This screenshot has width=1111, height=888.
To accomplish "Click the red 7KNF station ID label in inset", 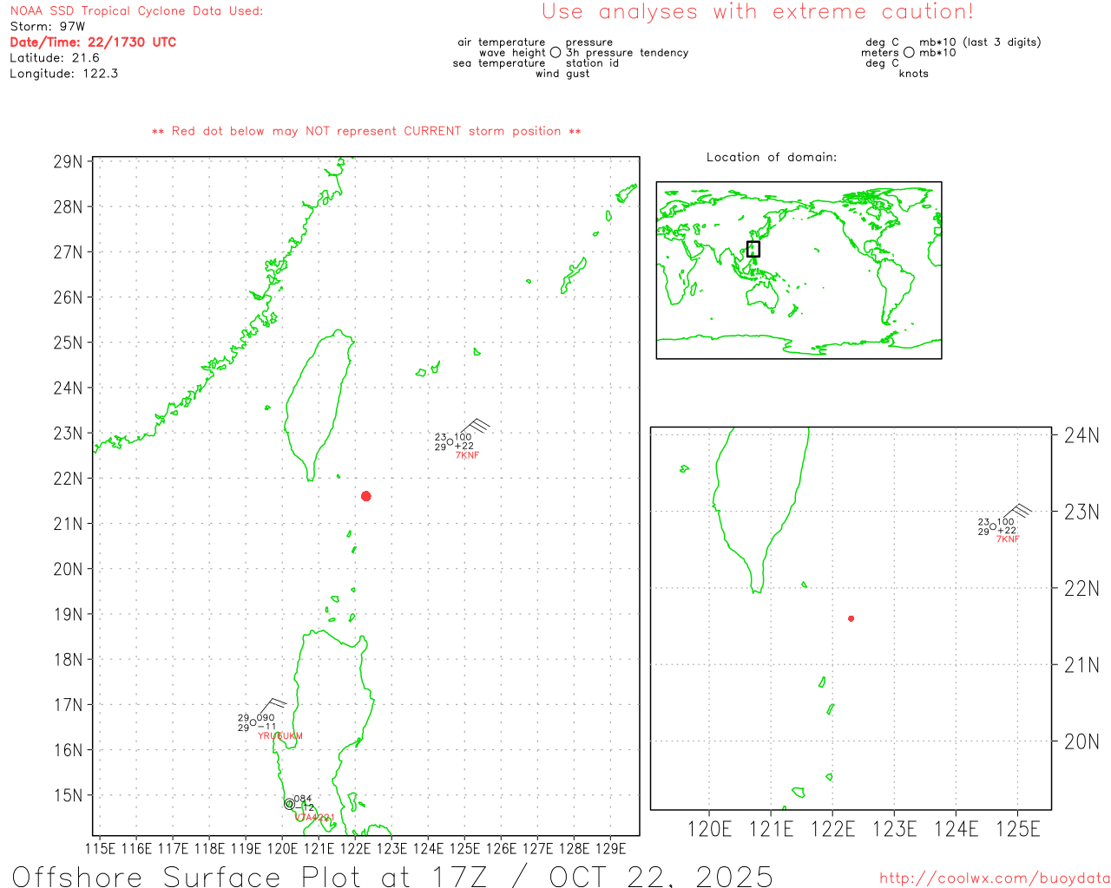I will point(1008,539).
